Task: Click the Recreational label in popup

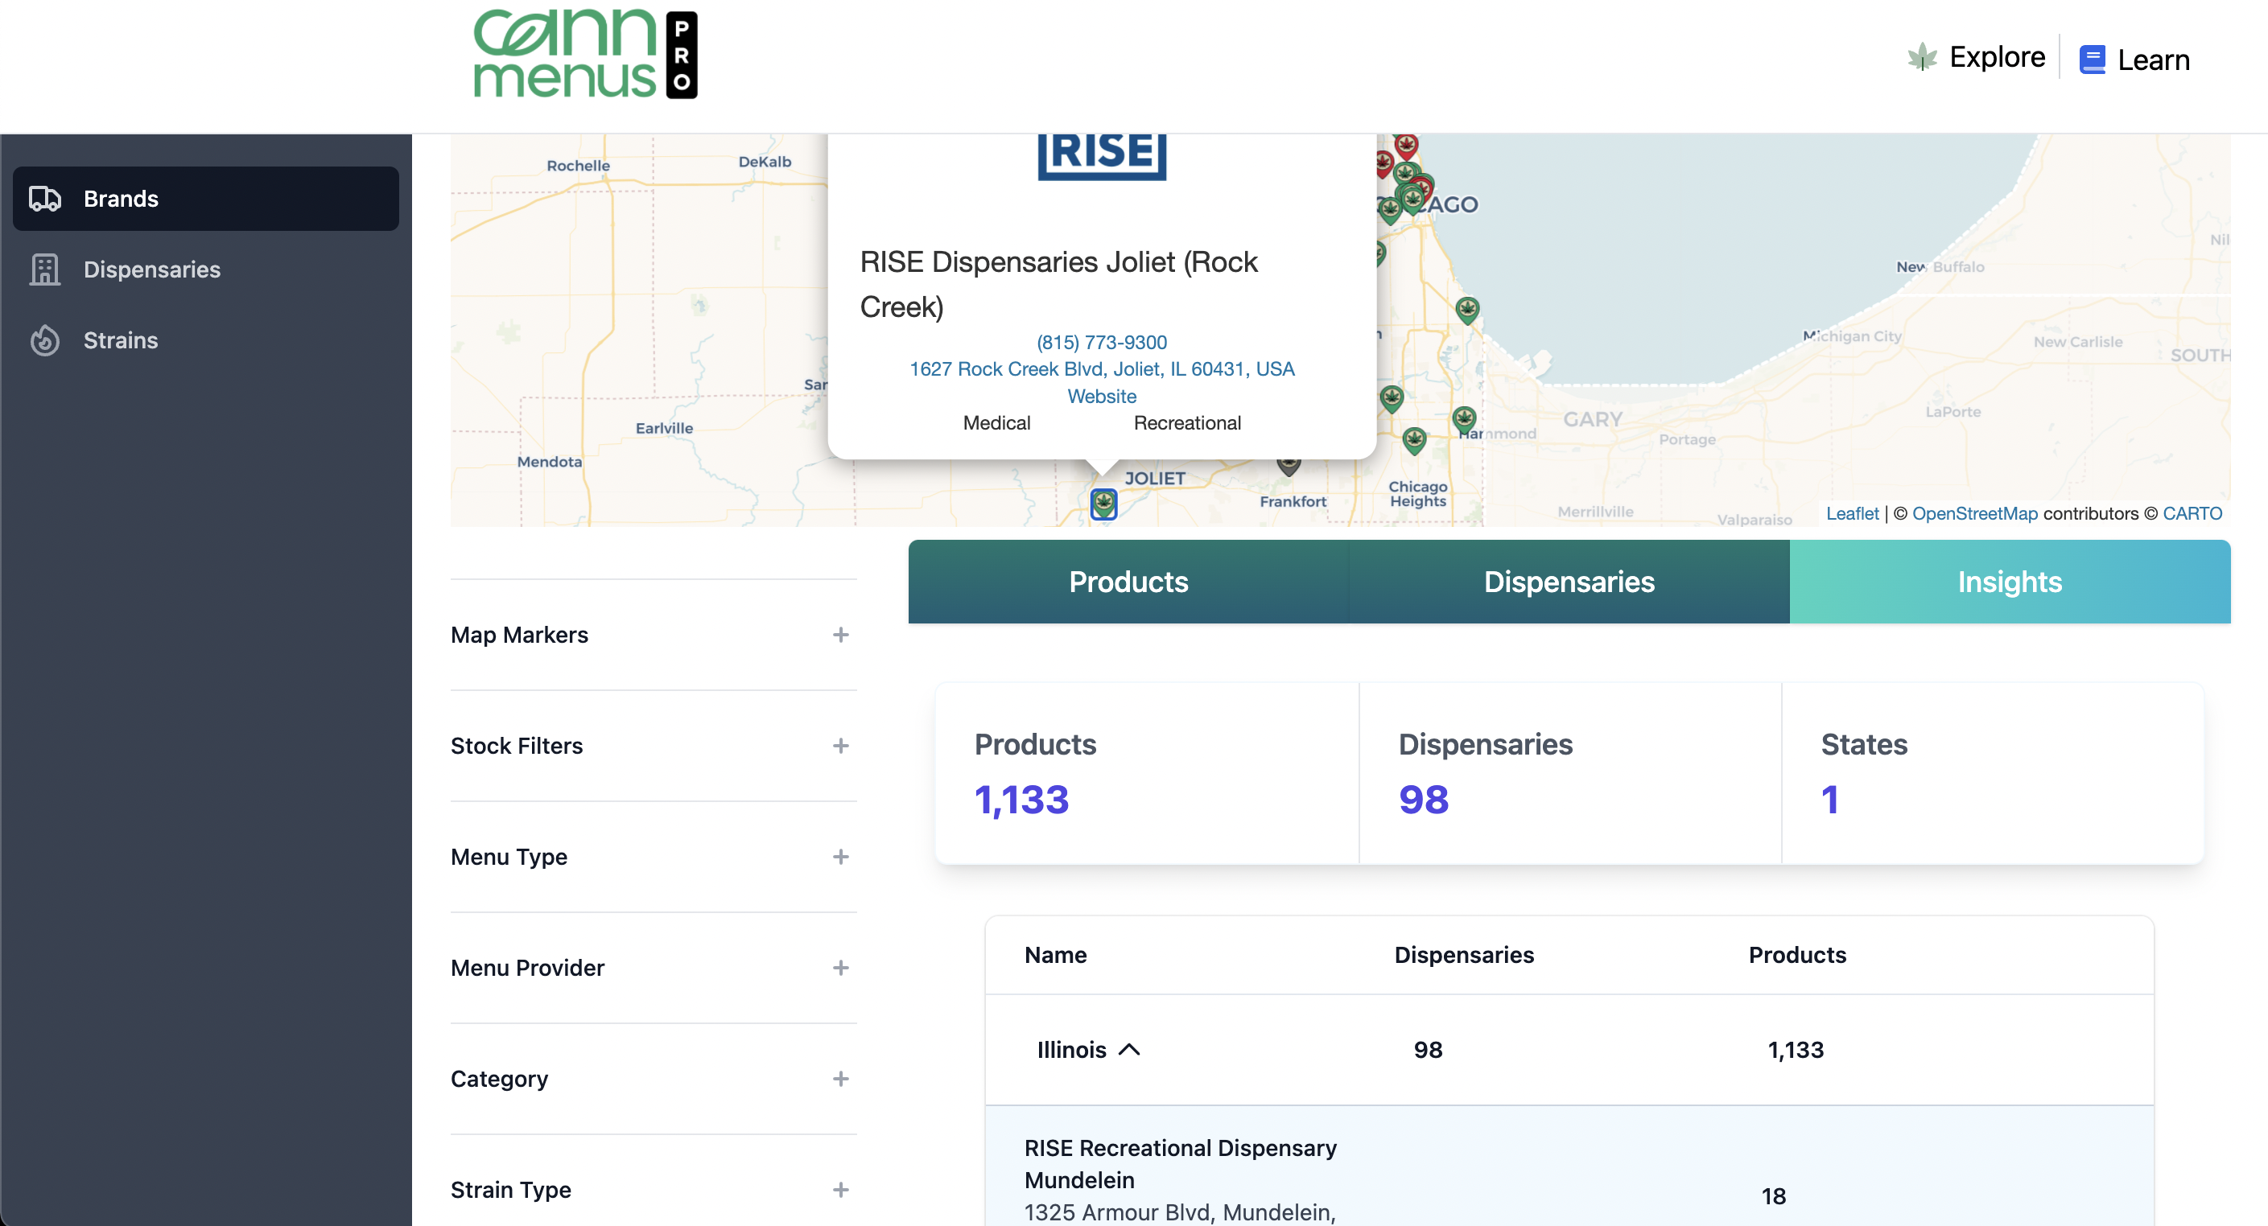Action: (x=1187, y=423)
